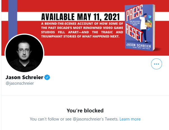Viewport: 169px width, 130px height.
Task: Click the bold Jason Schreier profile name
Action: pos(24,77)
